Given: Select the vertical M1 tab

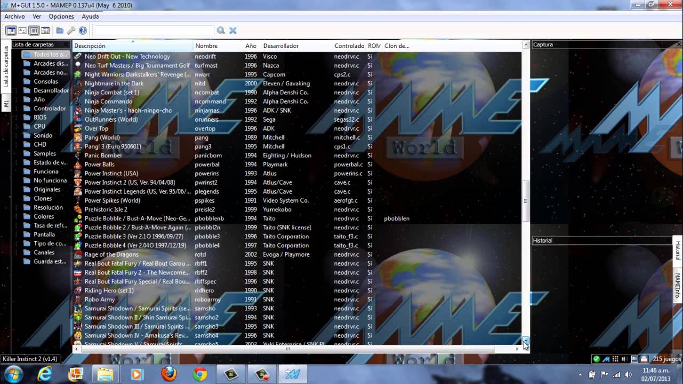Looking at the screenshot, I should [6, 103].
